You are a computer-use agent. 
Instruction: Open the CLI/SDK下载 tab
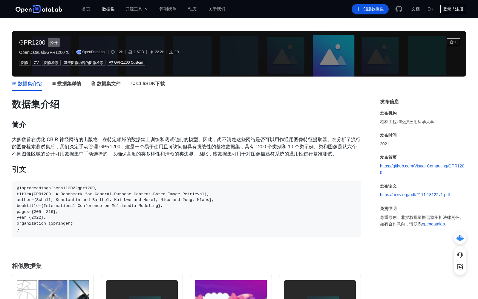(148, 84)
